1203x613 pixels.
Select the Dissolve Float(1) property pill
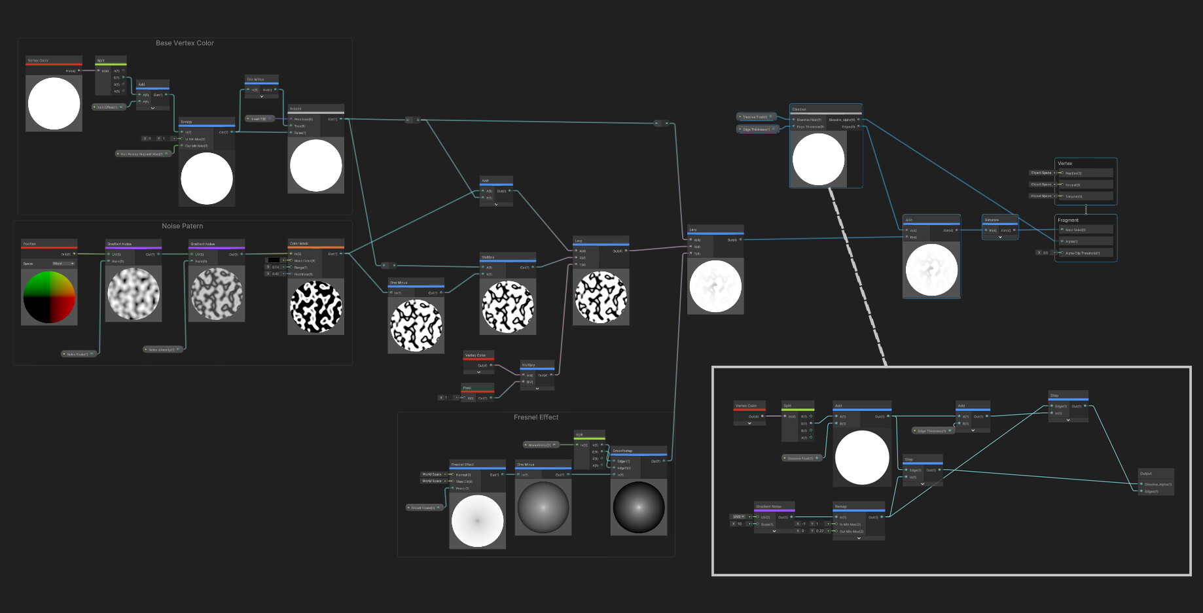[756, 116]
